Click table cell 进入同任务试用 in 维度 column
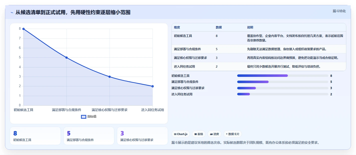Screen dimensions: 356x155 [184, 67]
